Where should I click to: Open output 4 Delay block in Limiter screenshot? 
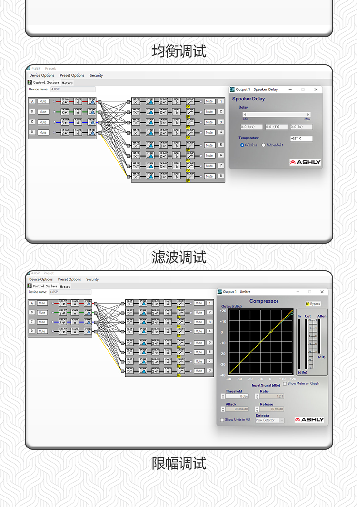(156, 331)
